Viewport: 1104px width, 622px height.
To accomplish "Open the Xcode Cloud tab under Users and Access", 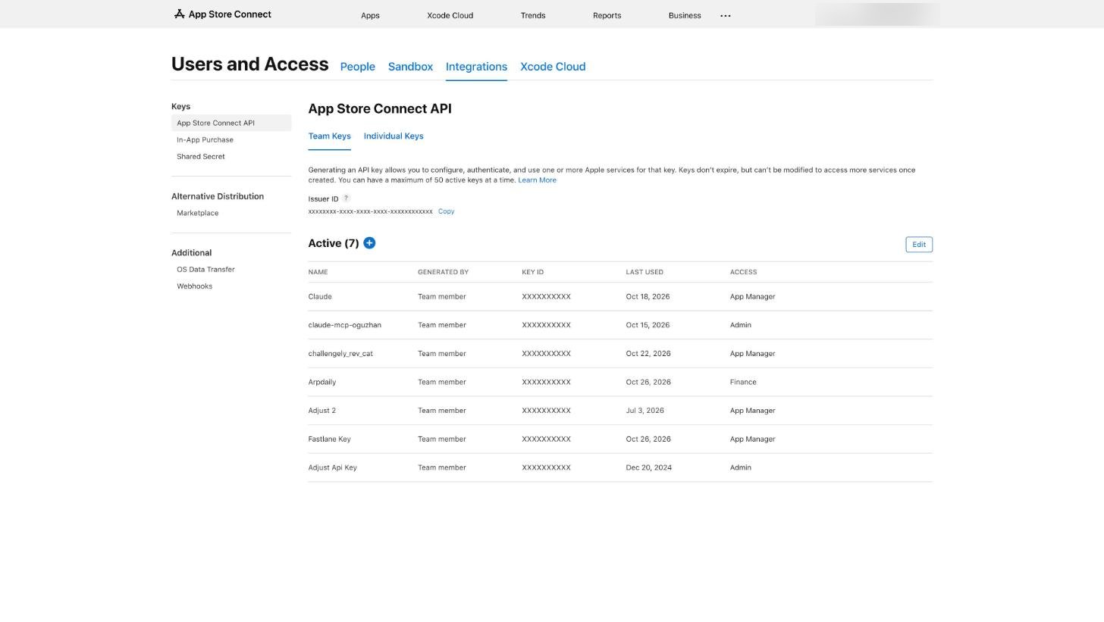I will 553,67.
